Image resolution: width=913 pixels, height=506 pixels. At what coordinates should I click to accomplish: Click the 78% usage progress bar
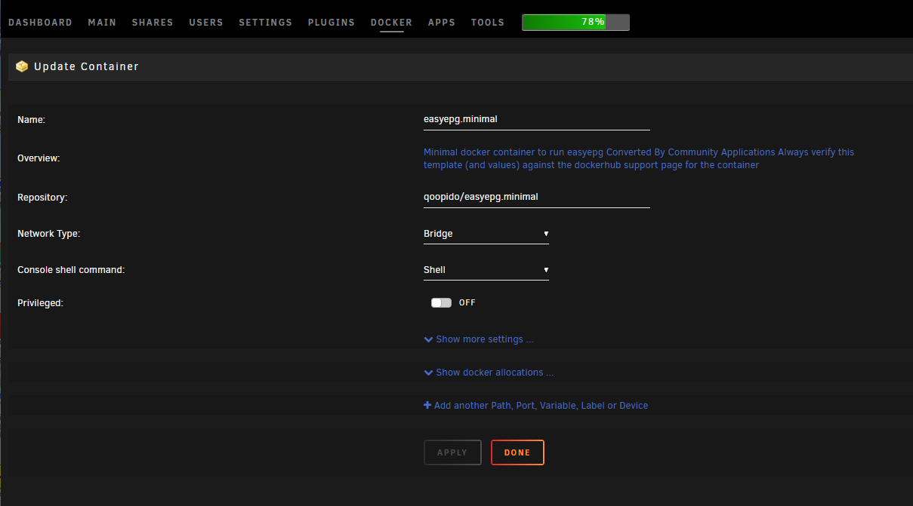click(x=575, y=22)
